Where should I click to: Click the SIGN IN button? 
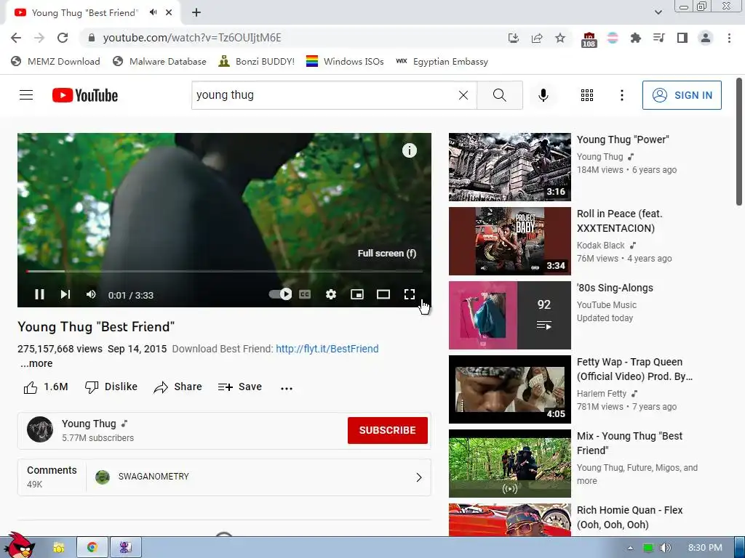pyautogui.click(x=682, y=95)
